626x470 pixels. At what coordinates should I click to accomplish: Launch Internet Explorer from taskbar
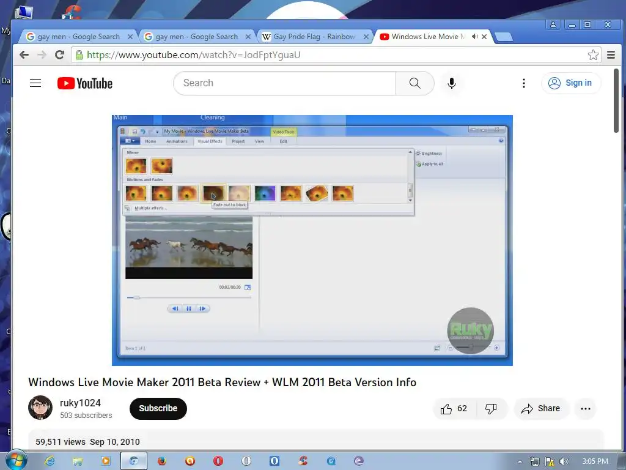point(50,461)
